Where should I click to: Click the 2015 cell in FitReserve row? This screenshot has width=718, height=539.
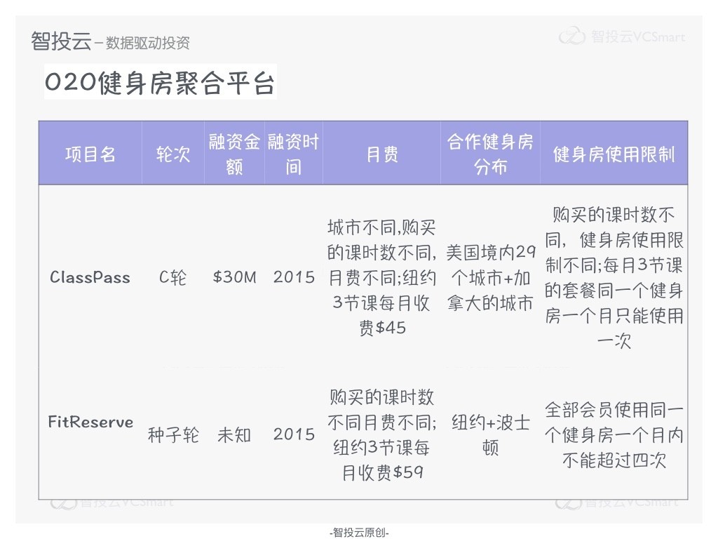coord(294,434)
